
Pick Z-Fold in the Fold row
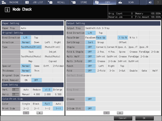(101, 71)
